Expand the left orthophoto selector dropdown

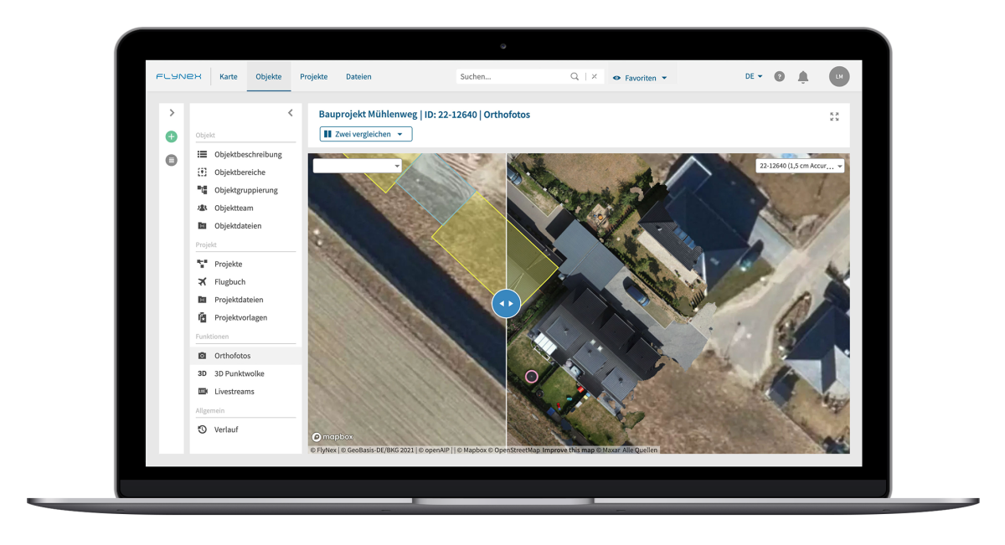[x=358, y=166]
